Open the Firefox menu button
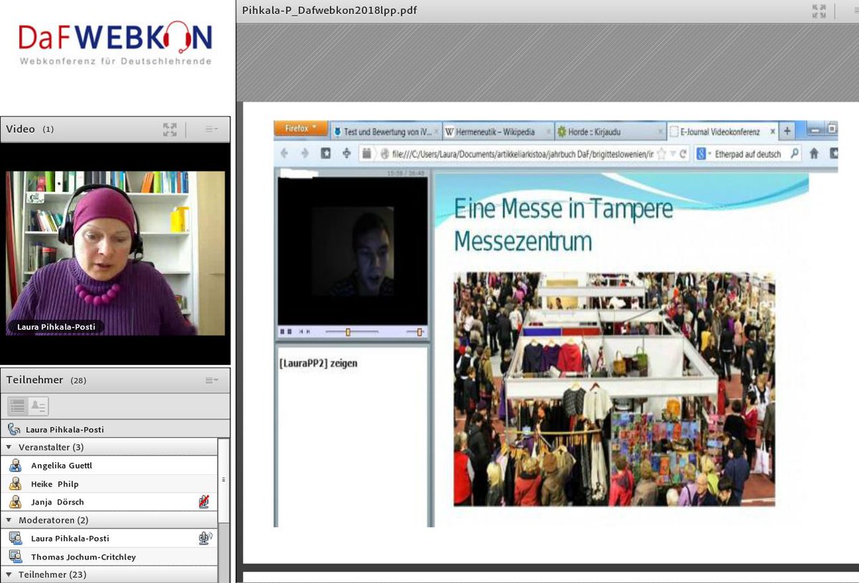 coord(301,129)
